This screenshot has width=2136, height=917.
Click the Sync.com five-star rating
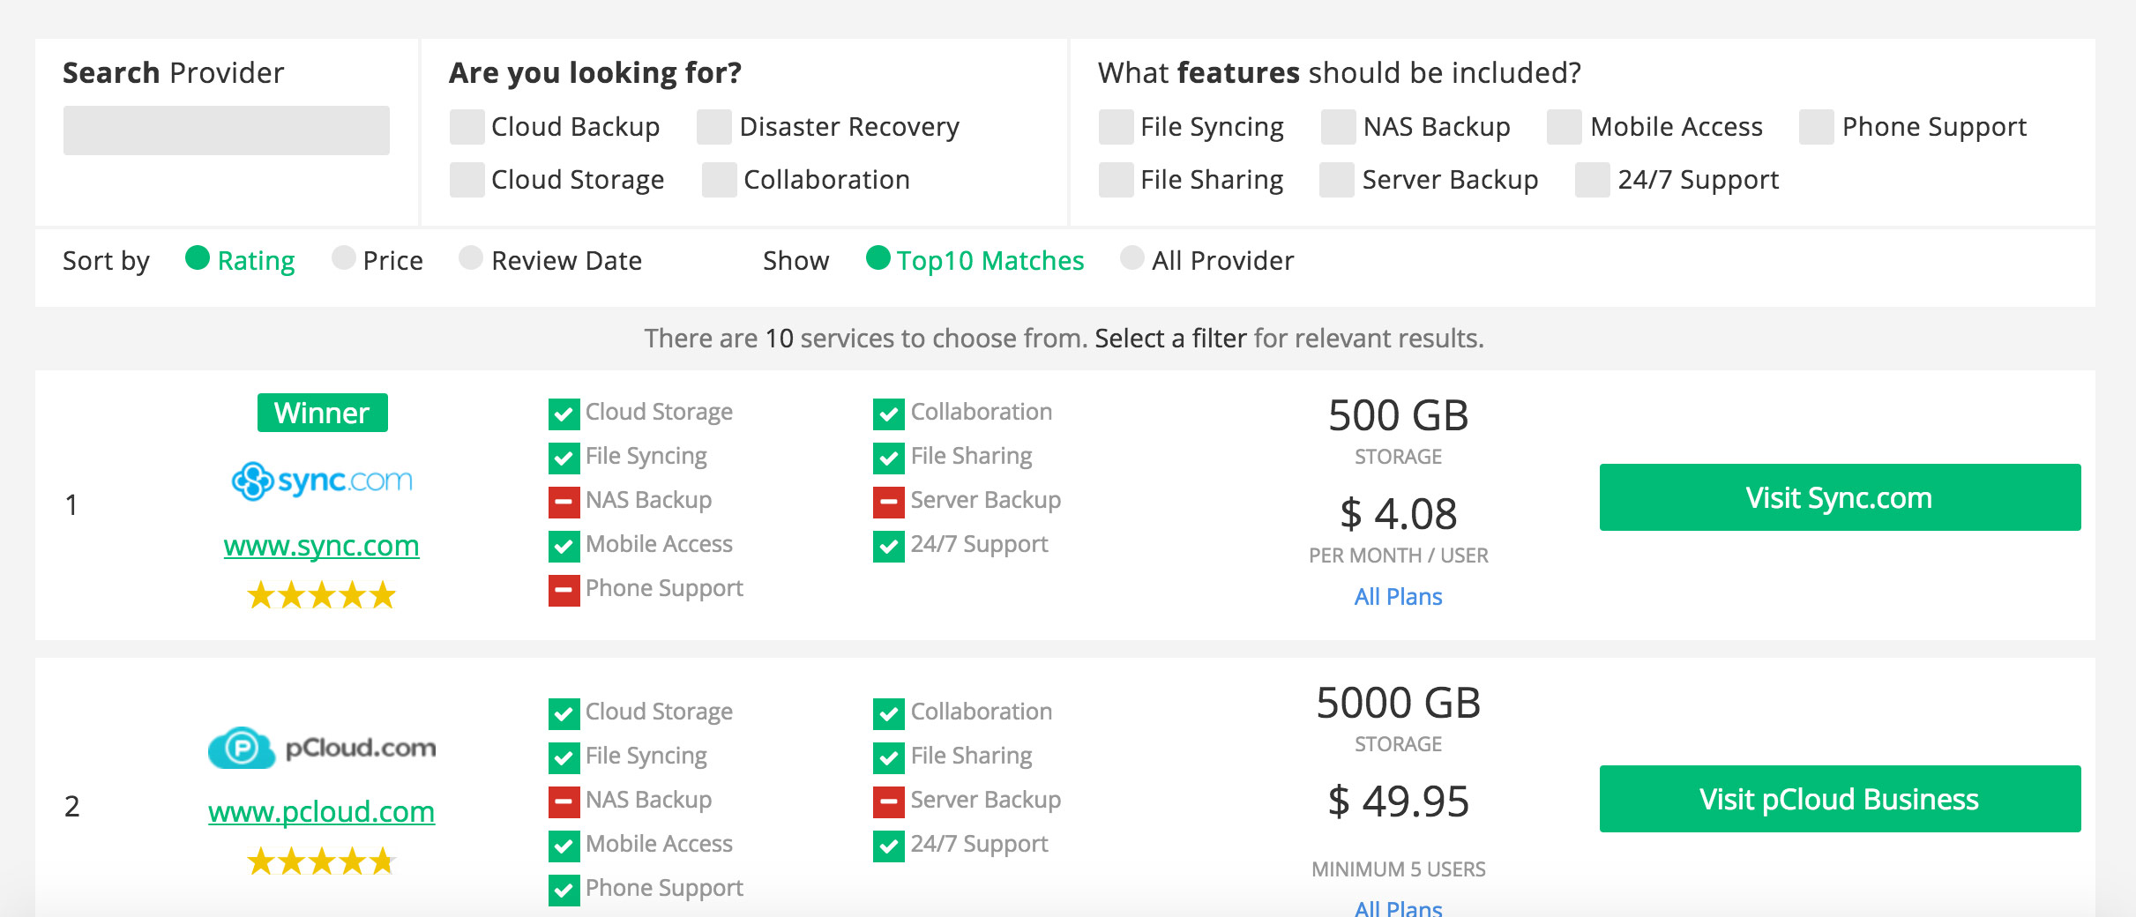[321, 595]
